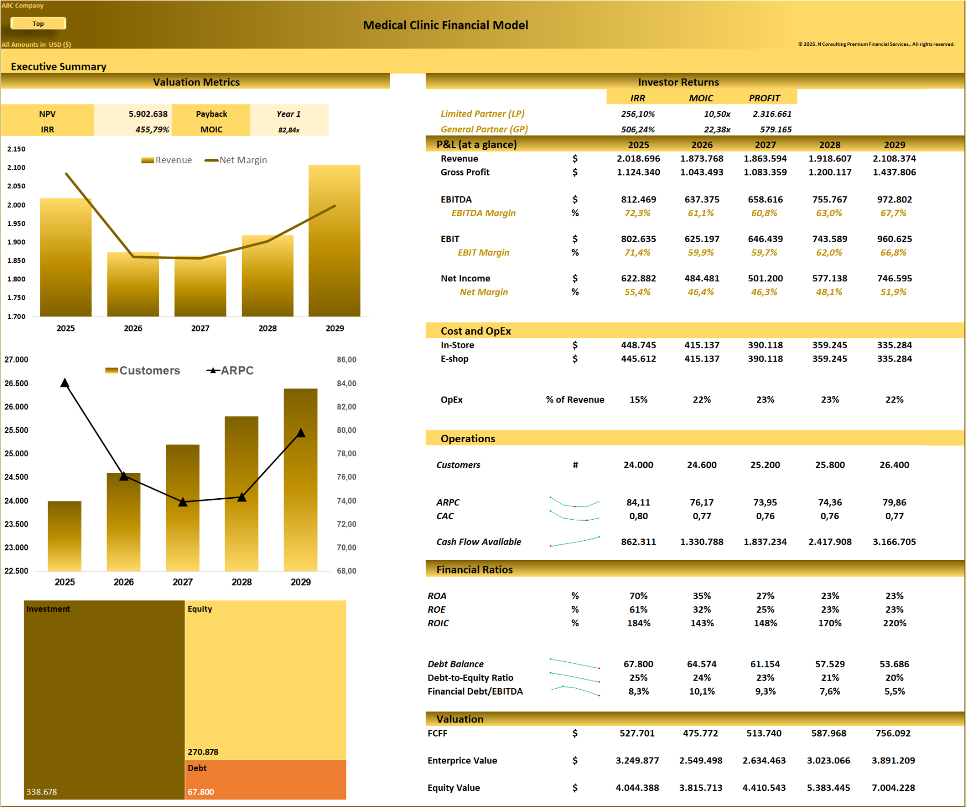
Task: Select the 2029 revenue bar in chart
Action: pos(334,242)
